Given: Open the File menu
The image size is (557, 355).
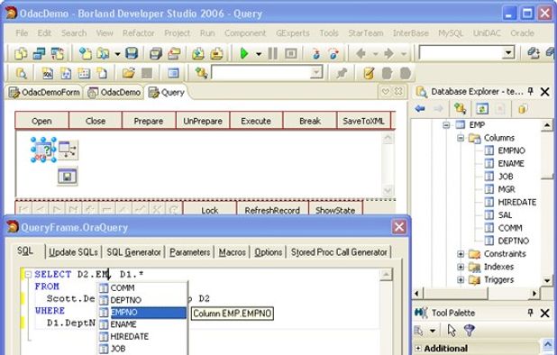Looking at the screenshot, I should (22, 33).
